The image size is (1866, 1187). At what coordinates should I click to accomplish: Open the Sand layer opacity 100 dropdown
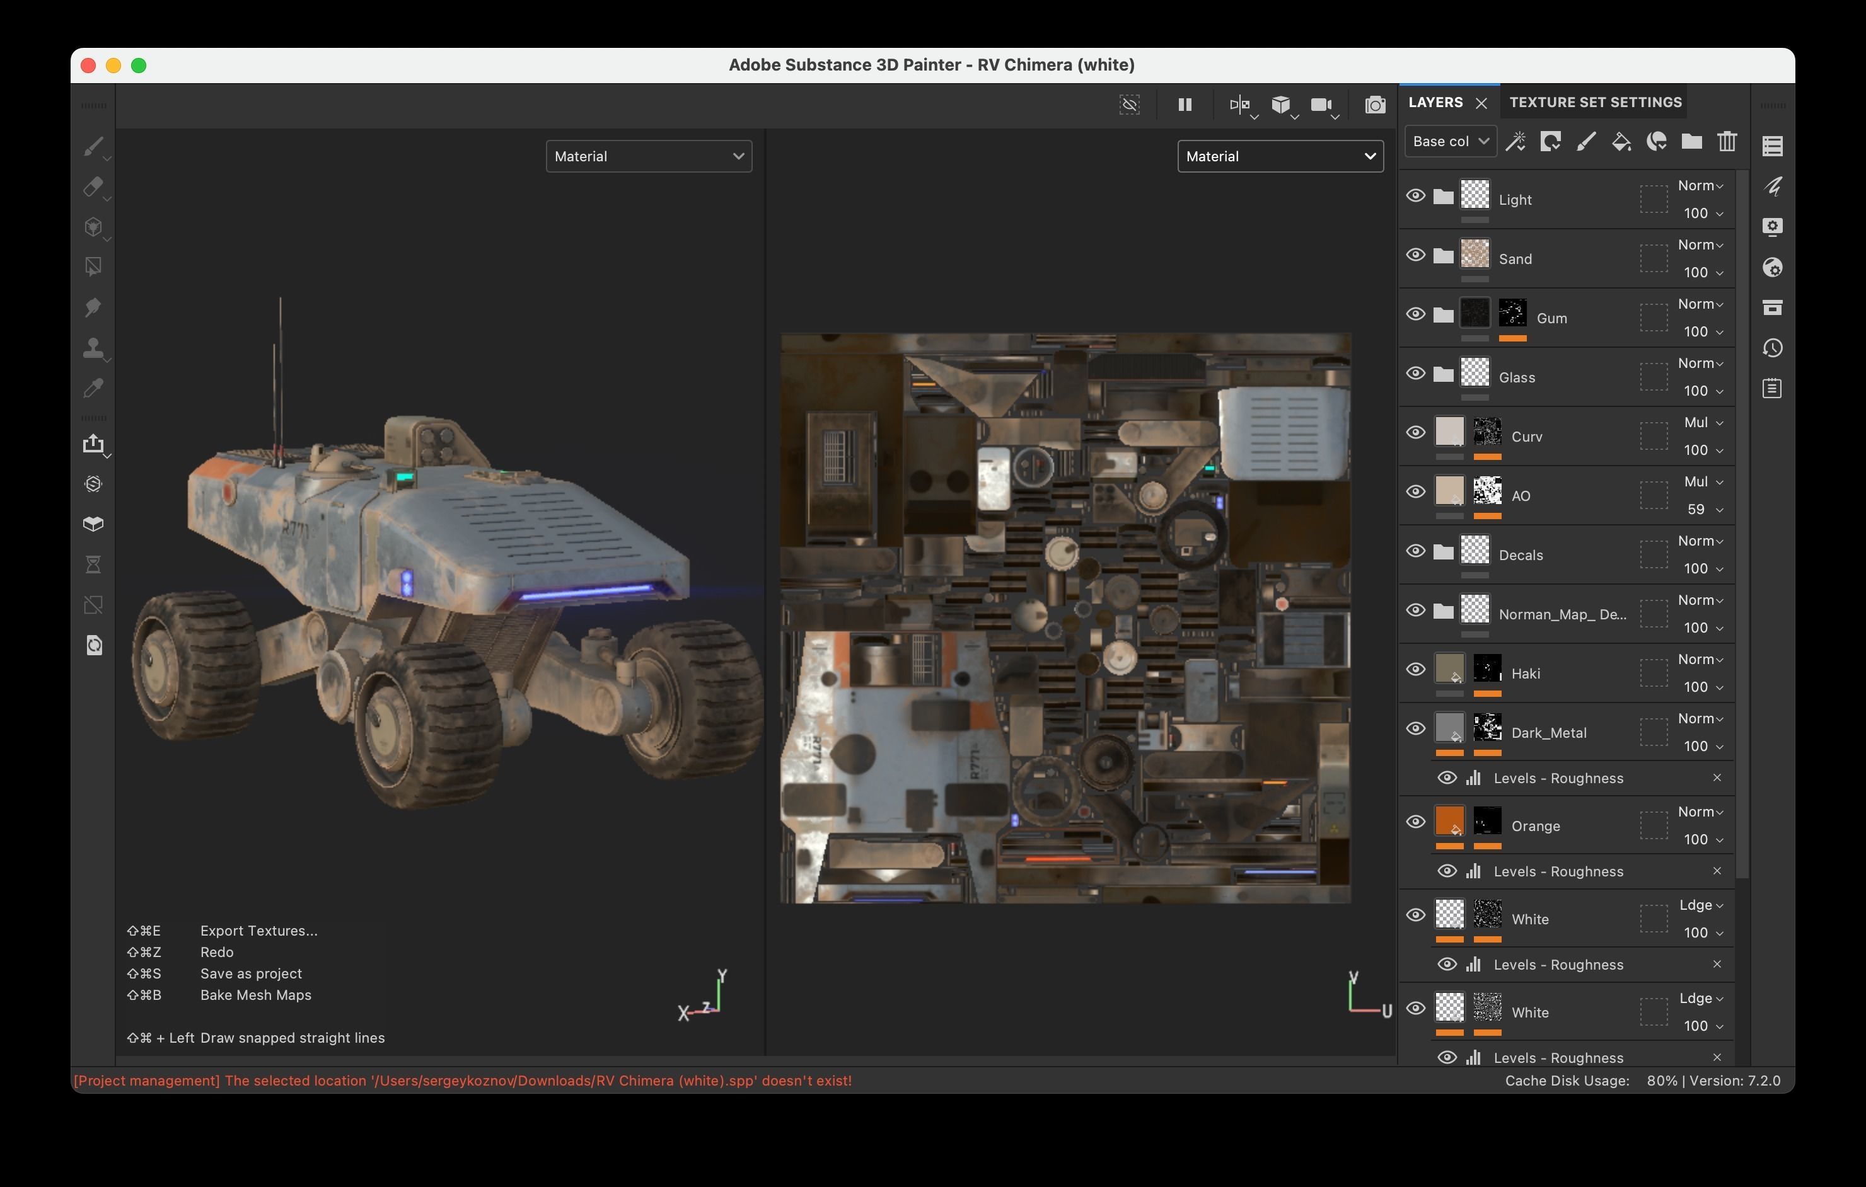point(1703,273)
